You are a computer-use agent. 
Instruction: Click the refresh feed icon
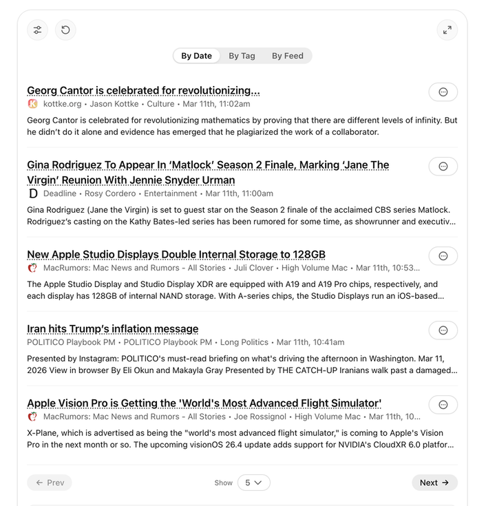tap(65, 30)
